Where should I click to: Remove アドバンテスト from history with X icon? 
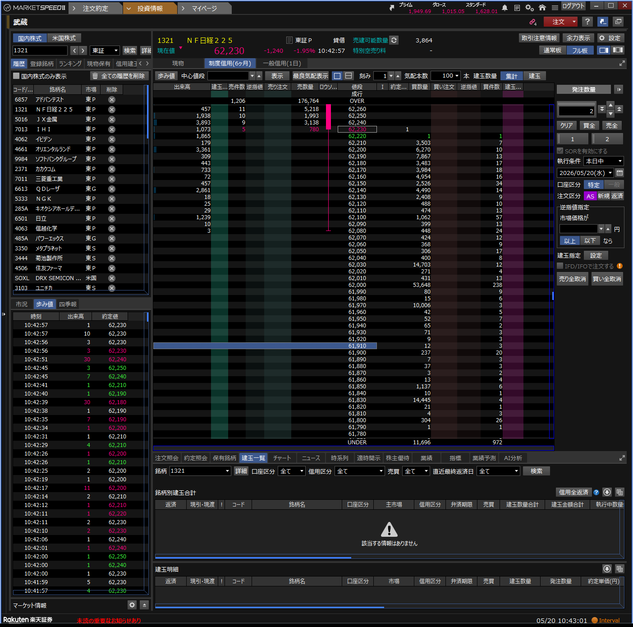tap(112, 100)
